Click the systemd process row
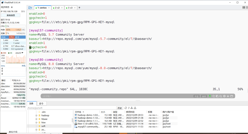This screenshot has height=134, width=248. click(13, 49)
